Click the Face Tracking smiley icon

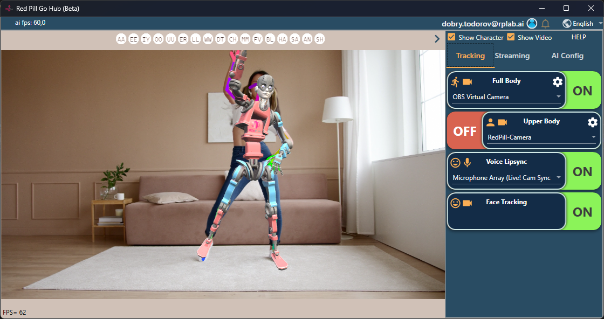(x=455, y=203)
